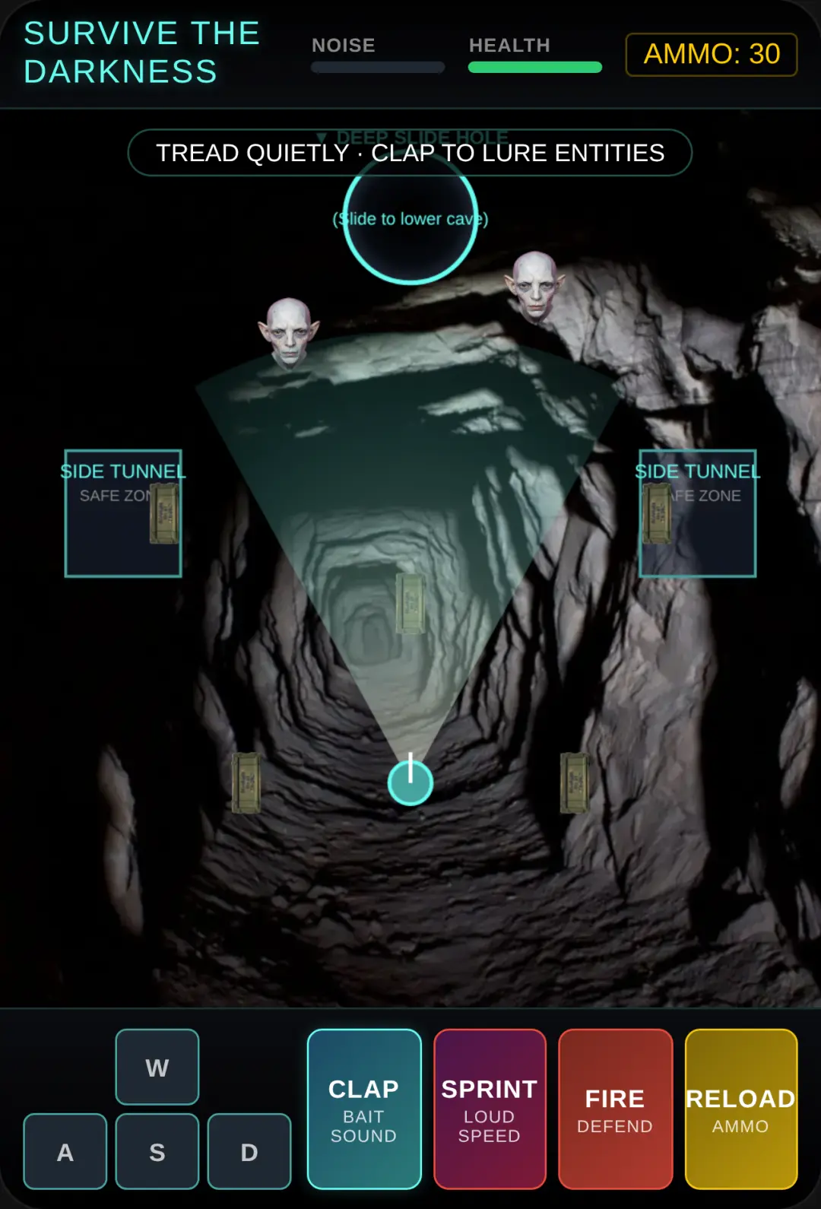
Task: Click the deep slide hole circle
Action: click(x=410, y=217)
